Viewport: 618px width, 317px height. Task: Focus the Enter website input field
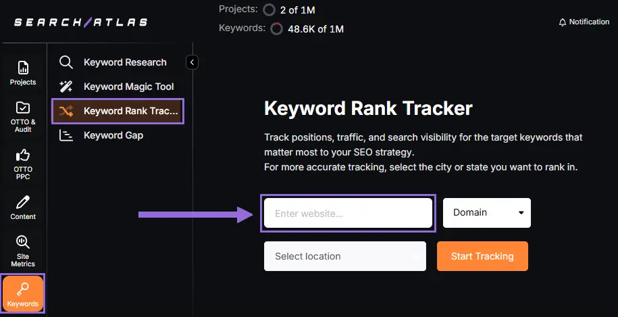(x=348, y=214)
